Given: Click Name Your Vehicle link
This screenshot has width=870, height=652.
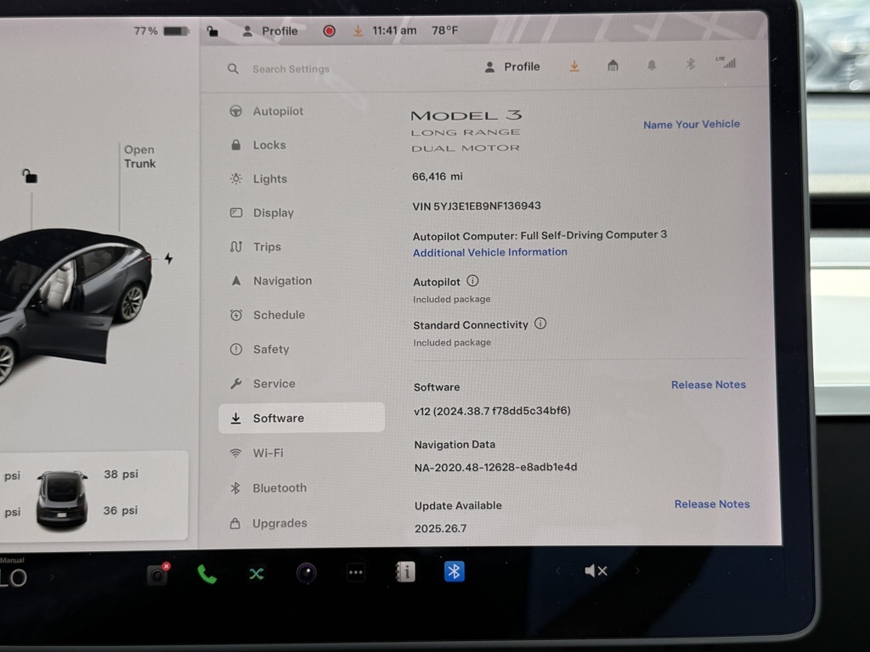Looking at the screenshot, I should coord(692,124).
